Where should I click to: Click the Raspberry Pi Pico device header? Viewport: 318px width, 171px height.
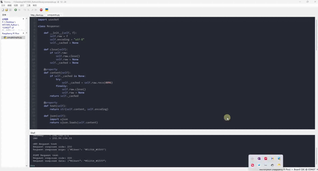coord(10,33)
